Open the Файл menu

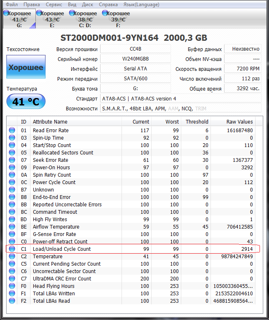pyautogui.click(x=12, y=5)
